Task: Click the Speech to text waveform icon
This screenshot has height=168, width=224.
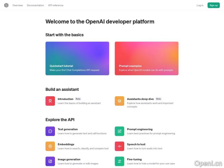Action: (119, 146)
